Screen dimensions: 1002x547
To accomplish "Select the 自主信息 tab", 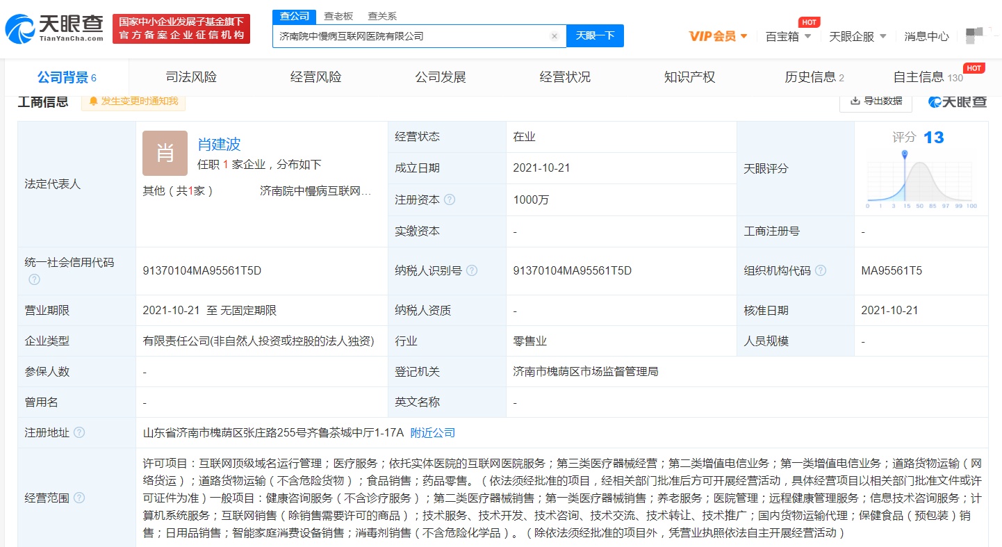I will coord(928,77).
